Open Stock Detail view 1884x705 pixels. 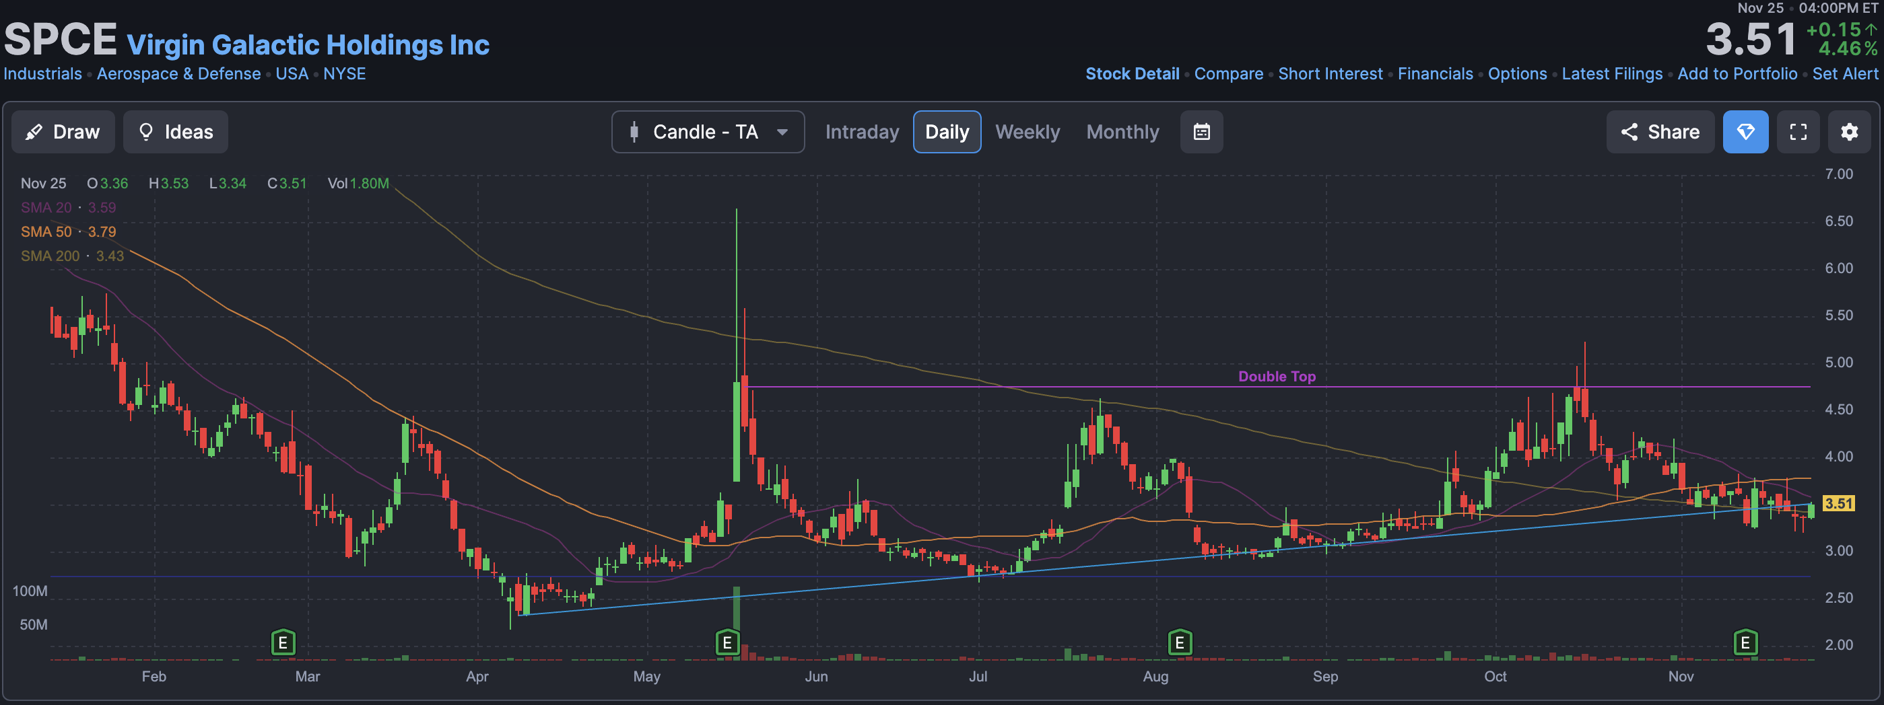1131,74
